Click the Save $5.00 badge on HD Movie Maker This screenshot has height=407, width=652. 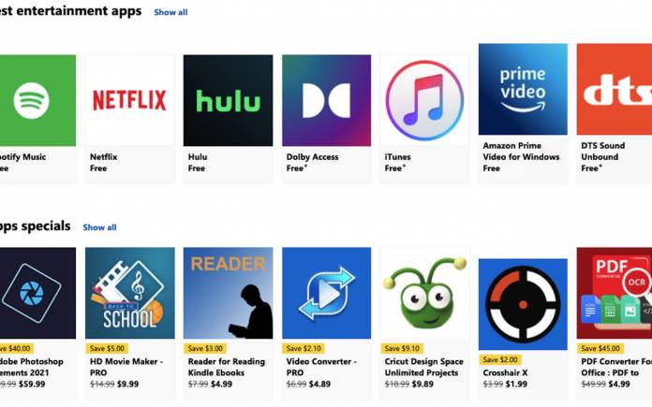coord(107,348)
